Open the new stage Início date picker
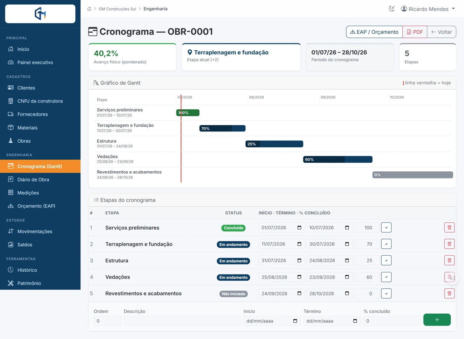 coord(295,321)
